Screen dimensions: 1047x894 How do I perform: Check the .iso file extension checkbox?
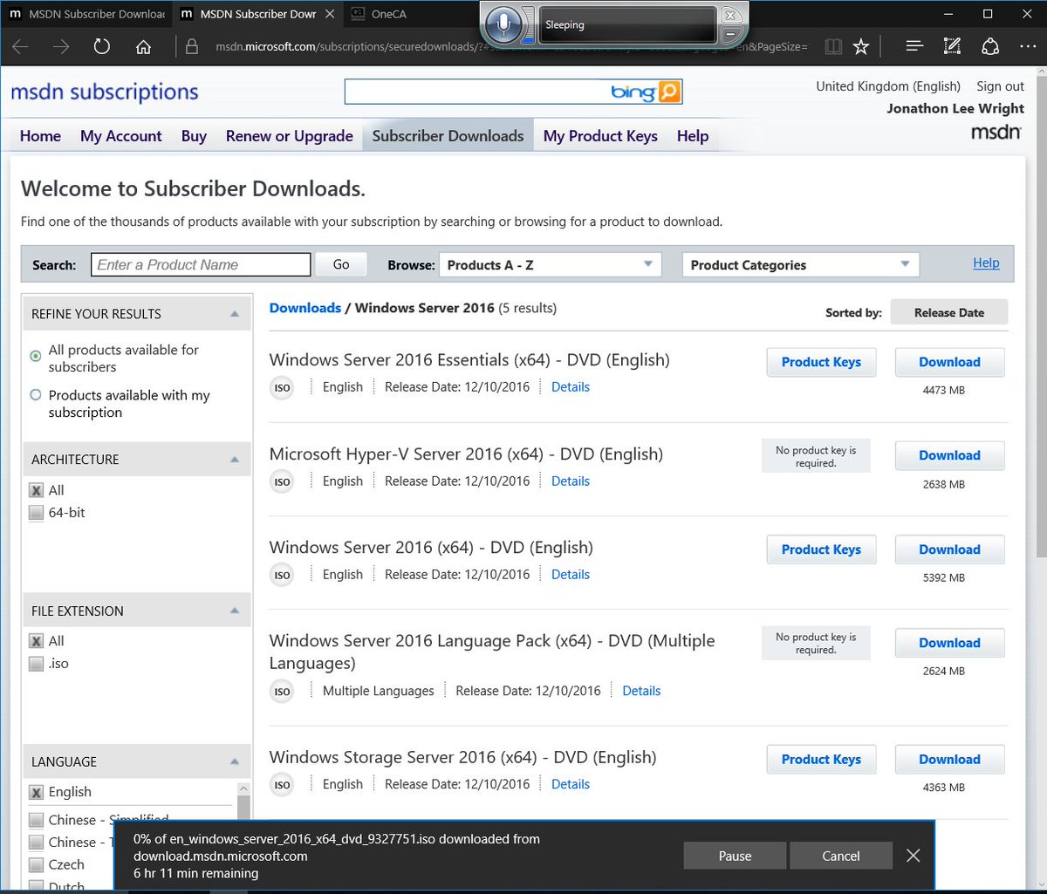click(36, 664)
